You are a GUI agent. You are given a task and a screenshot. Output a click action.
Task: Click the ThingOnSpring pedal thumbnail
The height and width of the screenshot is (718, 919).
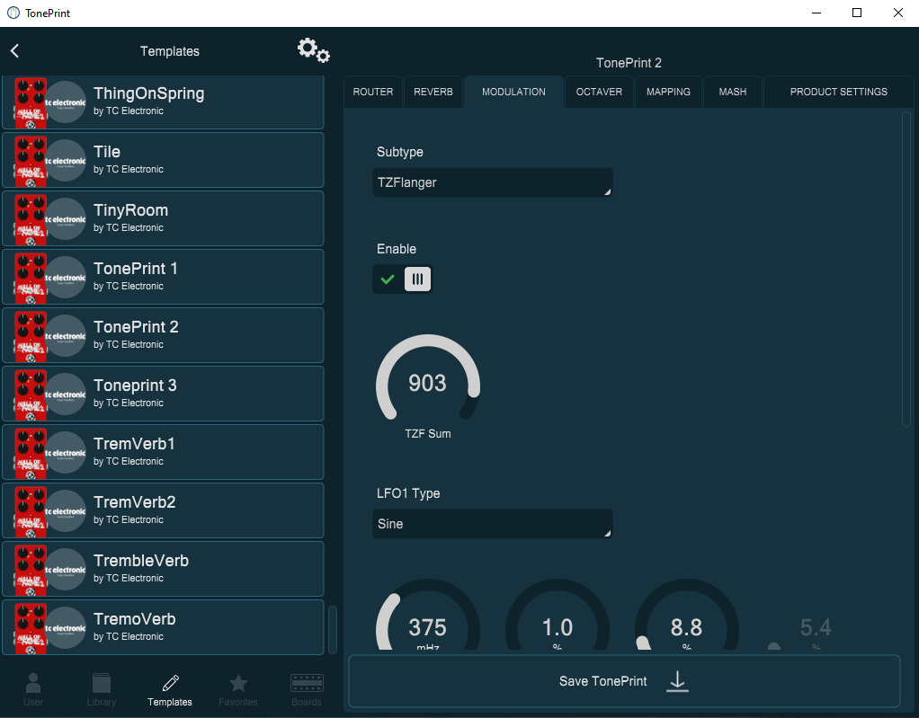(31, 103)
